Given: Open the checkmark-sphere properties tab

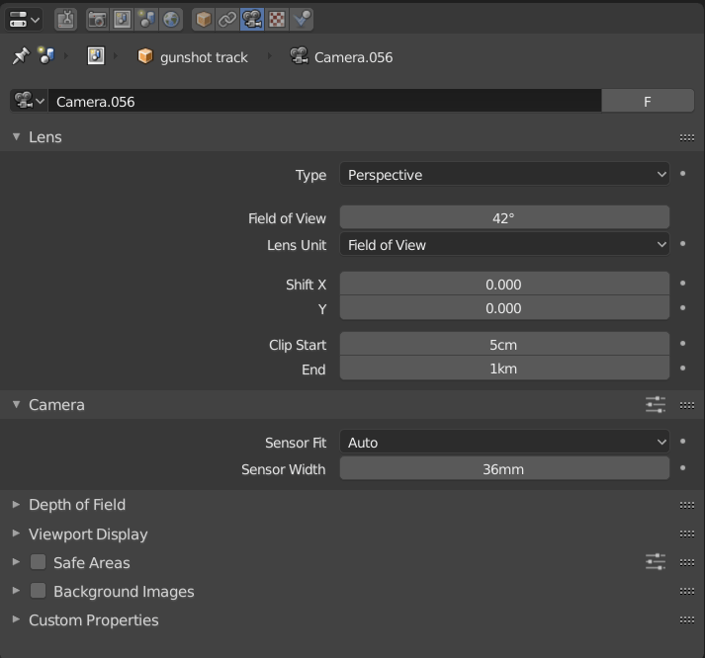Looking at the screenshot, I should (302, 20).
